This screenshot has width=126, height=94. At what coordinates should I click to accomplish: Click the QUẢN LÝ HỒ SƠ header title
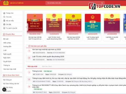click(x=17, y=3)
